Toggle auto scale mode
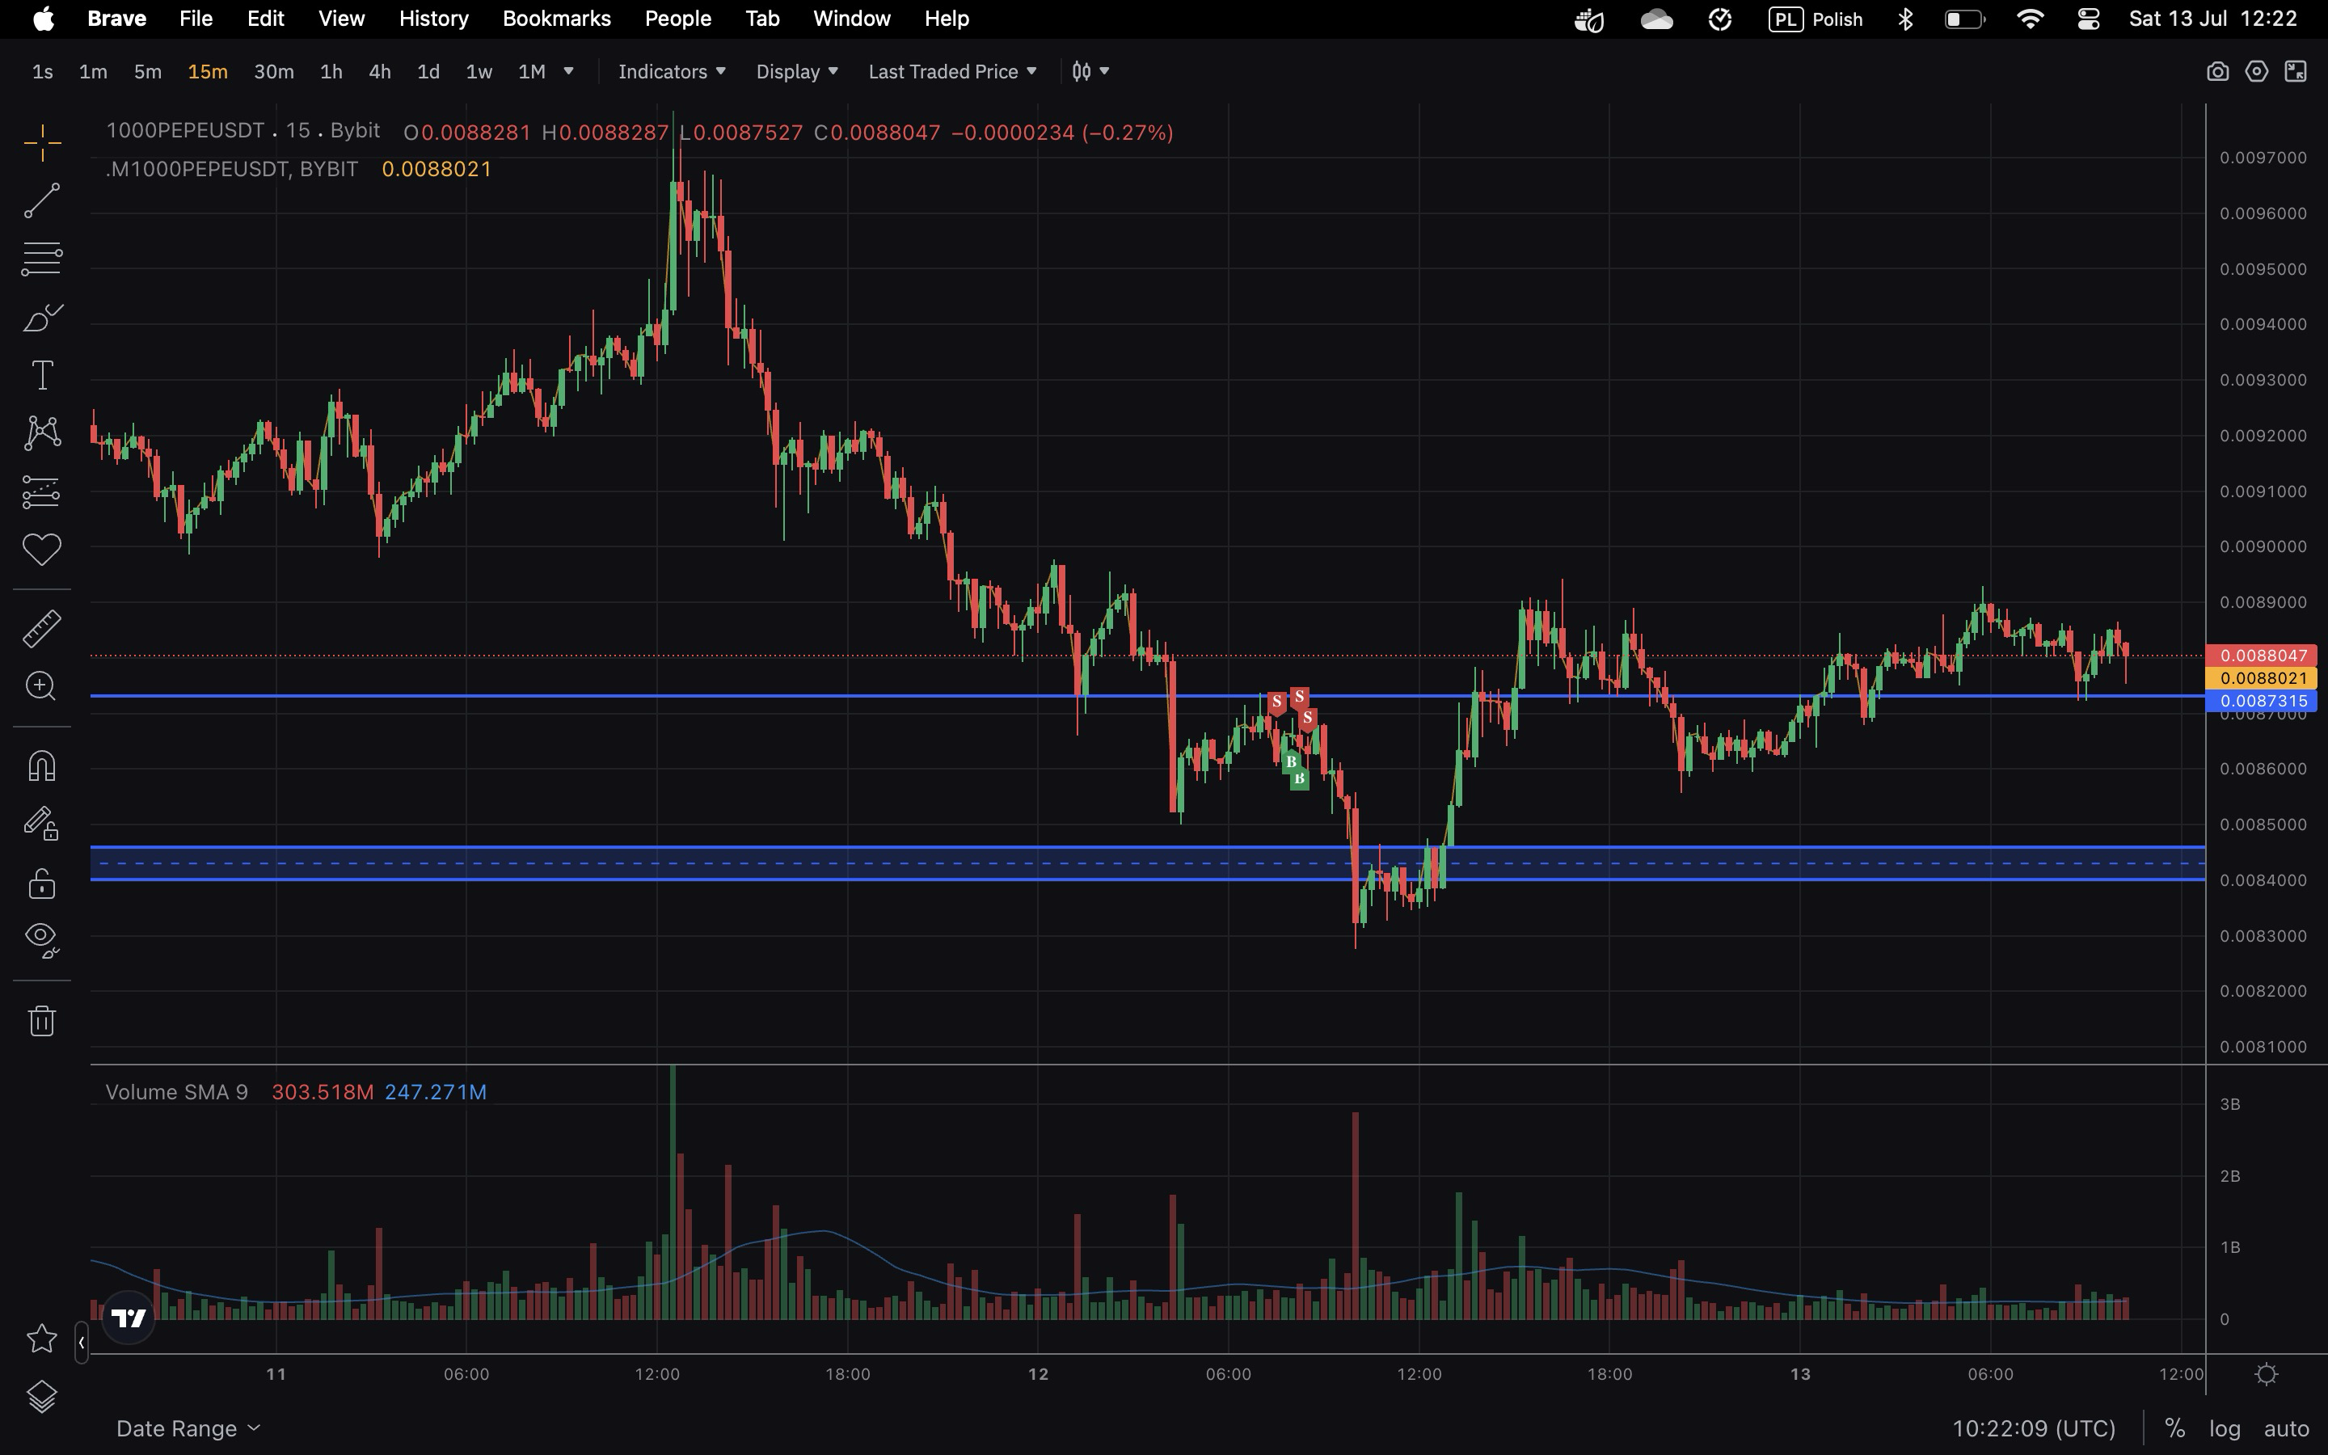The image size is (2328, 1455). click(2287, 1428)
